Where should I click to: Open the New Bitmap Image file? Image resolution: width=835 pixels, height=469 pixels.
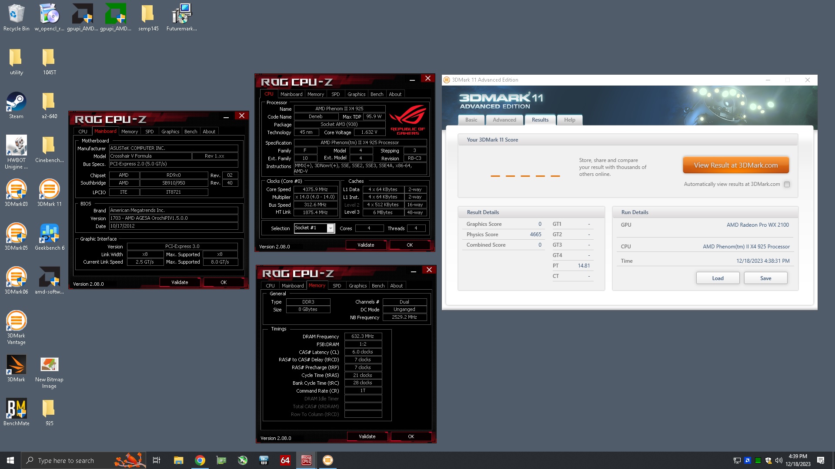49,372
